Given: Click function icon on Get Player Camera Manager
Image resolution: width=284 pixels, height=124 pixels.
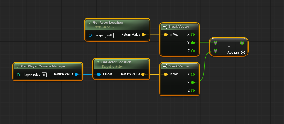Looking at the screenshot, I should coord(18,66).
